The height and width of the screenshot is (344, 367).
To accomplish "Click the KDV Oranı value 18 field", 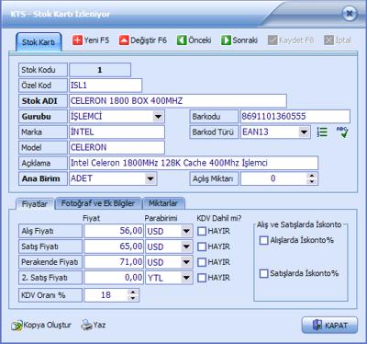I will click(106, 295).
